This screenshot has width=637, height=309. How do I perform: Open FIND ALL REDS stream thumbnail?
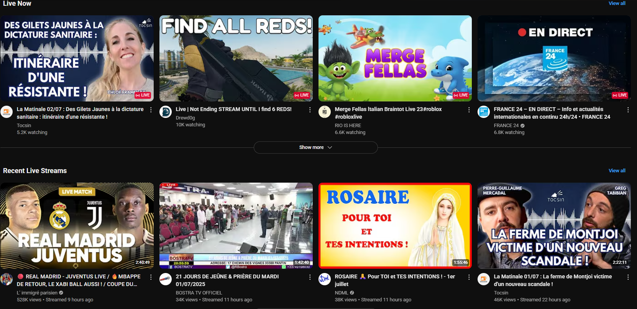[236, 58]
